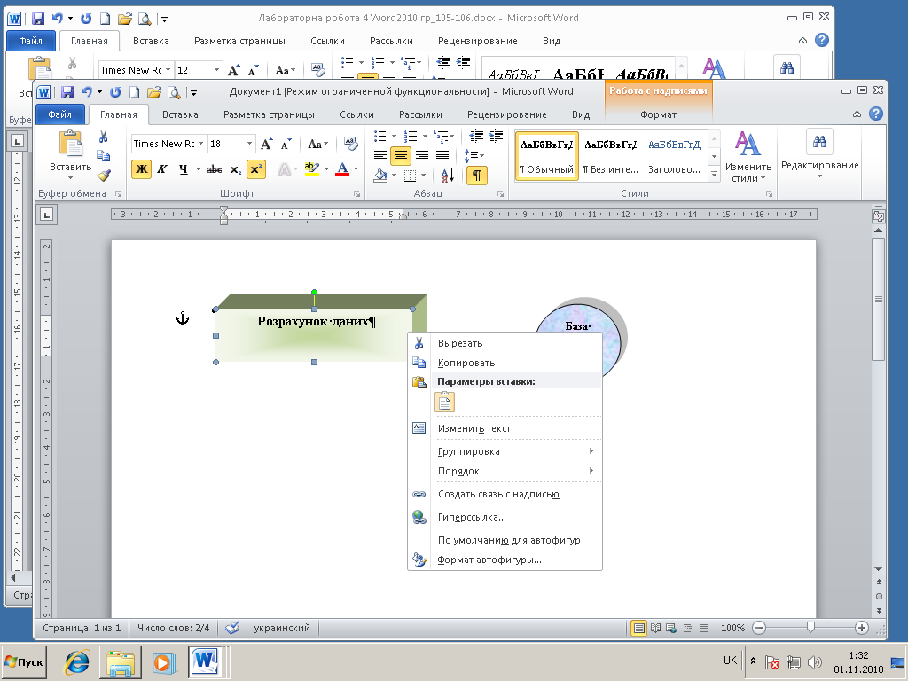
Task: Choose Изменить текст from the context menu
Action: (505, 428)
